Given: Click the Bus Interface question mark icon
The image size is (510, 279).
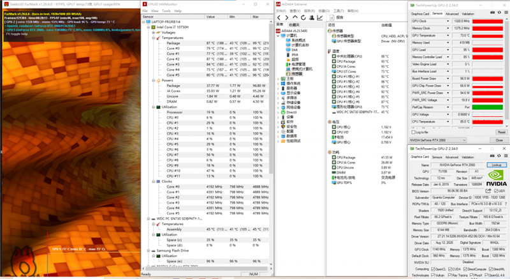Looking at the screenshot, I should tap(506, 204).
